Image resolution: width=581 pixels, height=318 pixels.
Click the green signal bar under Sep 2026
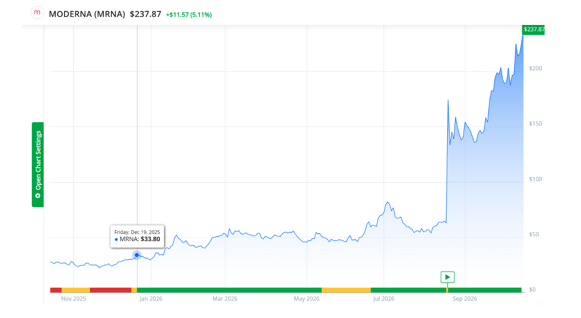pyautogui.click(x=485, y=290)
